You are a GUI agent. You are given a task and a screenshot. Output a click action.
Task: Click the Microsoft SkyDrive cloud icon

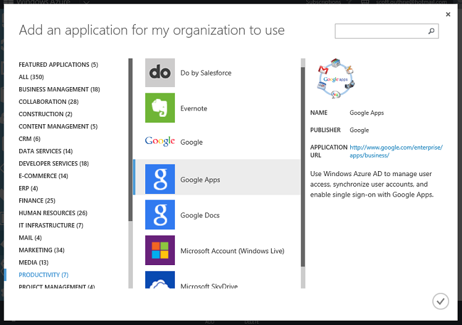pos(160,280)
